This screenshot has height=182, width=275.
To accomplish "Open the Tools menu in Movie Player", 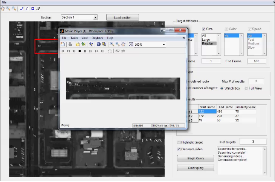I will pos(74,38).
